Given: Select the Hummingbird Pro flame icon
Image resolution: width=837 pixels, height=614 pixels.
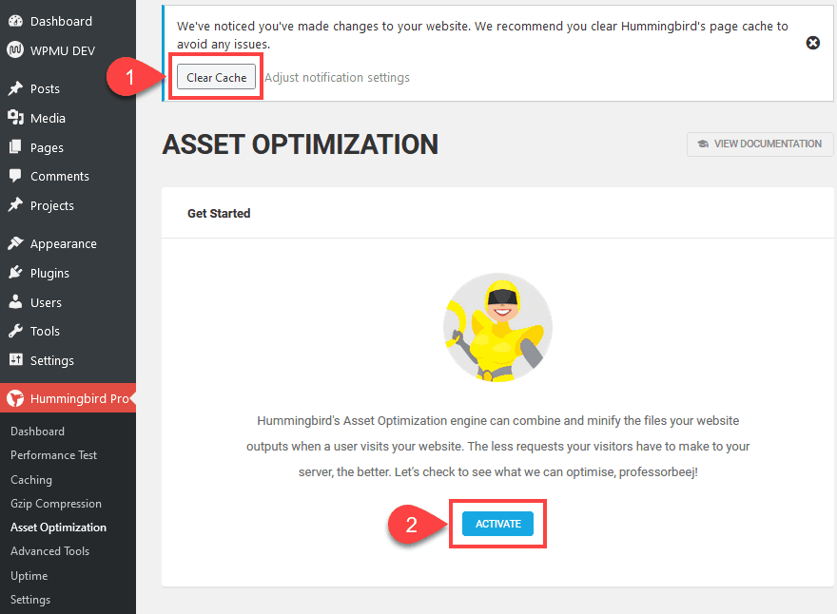Looking at the screenshot, I should coord(16,397).
